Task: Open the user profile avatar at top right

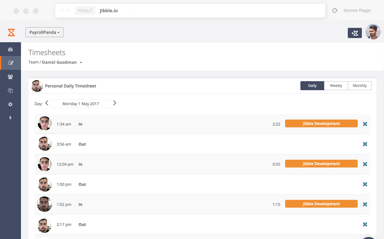Action: tap(373, 32)
